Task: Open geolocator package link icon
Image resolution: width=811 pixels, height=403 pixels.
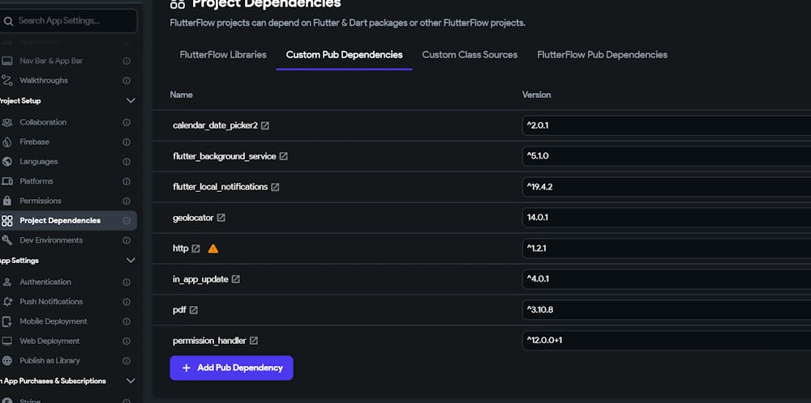Action: [x=221, y=218]
